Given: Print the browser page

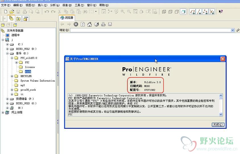Looking at the screenshot, I should (103, 24).
